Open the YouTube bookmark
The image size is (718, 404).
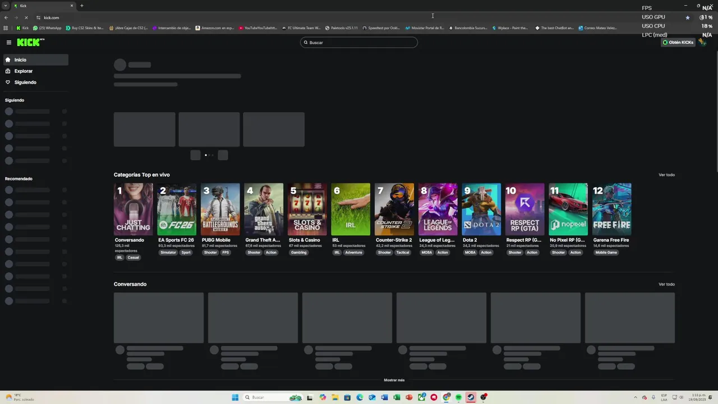(258, 28)
